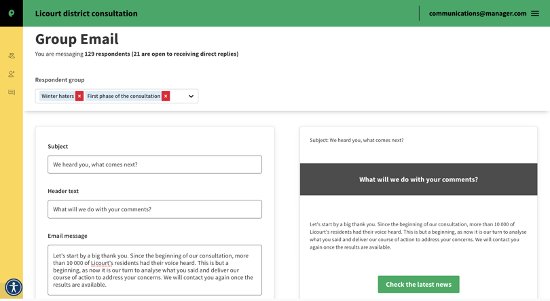Open the messages sidebar icon

tap(12, 92)
